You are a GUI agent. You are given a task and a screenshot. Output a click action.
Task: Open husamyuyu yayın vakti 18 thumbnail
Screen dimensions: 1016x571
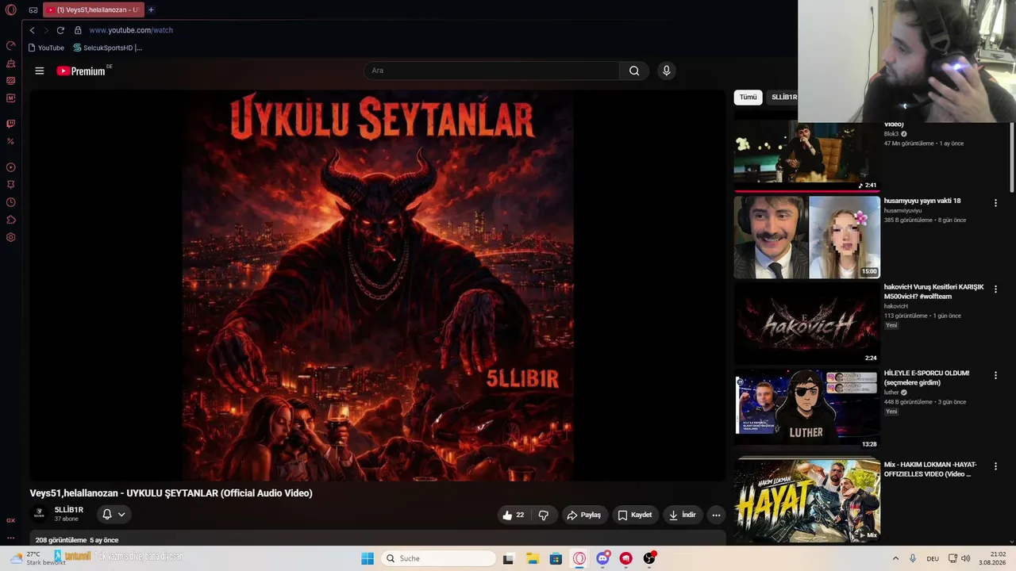[x=806, y=237]
